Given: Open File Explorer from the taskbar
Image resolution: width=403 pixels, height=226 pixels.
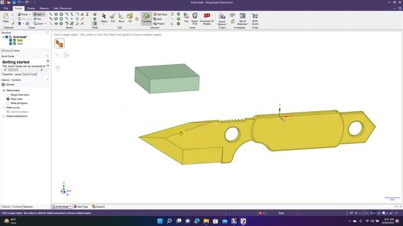Looking at the screenshot, I should point(206,221).
